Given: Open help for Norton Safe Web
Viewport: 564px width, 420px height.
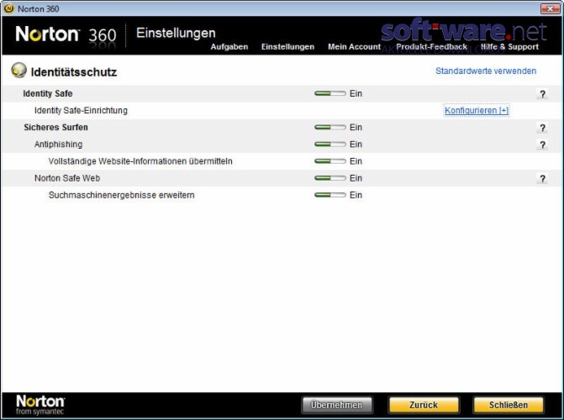Looking at the screenshot, I should tap(542, 179).
